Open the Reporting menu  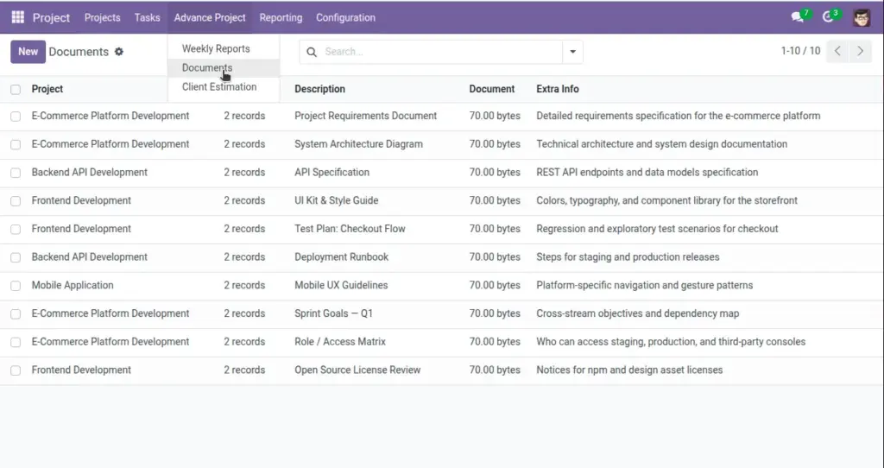(281, 17)
